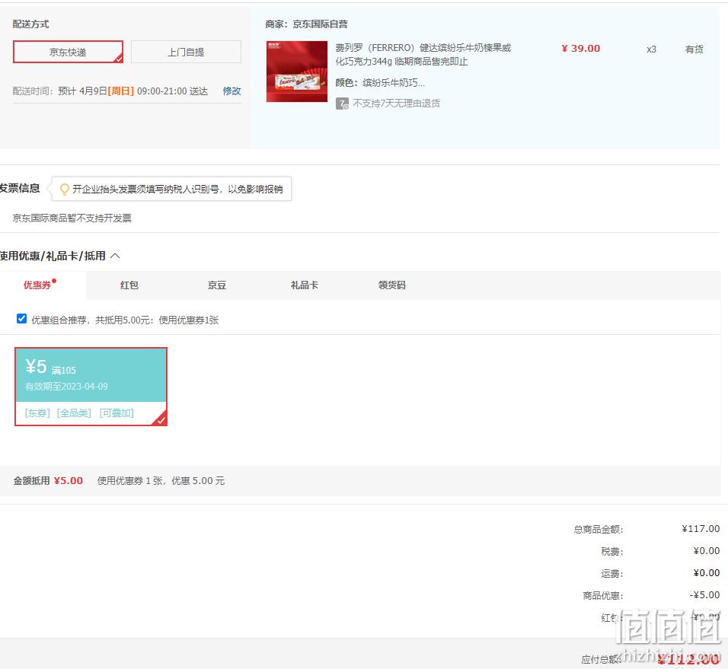This screenshot has height=669, width=728.
Task: Click 京东国际商品暂不支持开发票 notice
Action: tap(72, 218)
